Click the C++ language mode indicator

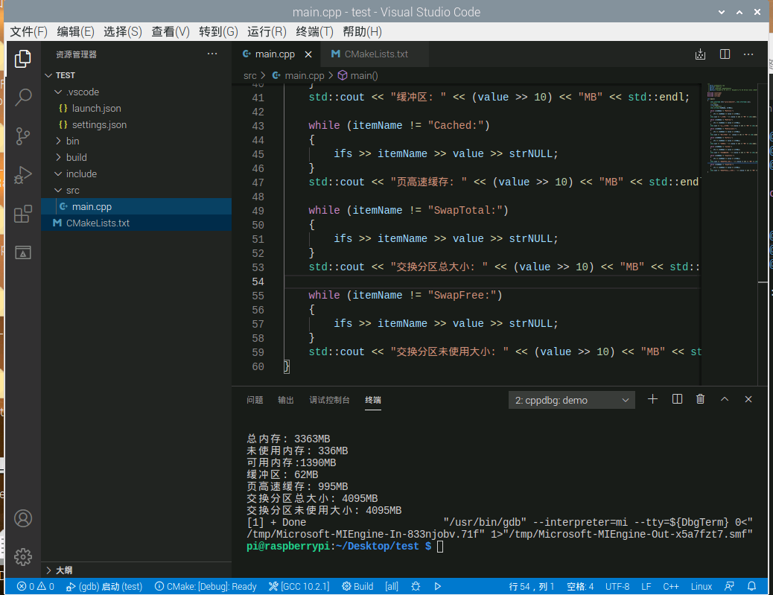coord(670,587)
